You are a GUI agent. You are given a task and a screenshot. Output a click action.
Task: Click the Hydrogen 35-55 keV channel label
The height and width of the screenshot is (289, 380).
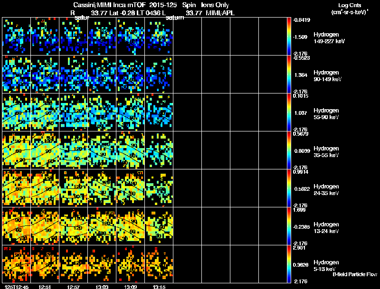click(328, 151)
